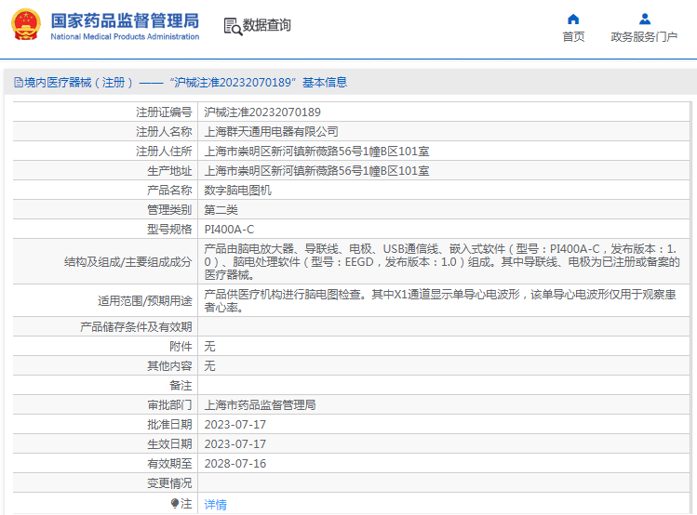Image resolution: width=697 pixels, height=515 pixels.
Task: Click the 变更情况 row label
Action: click(169, 483)
